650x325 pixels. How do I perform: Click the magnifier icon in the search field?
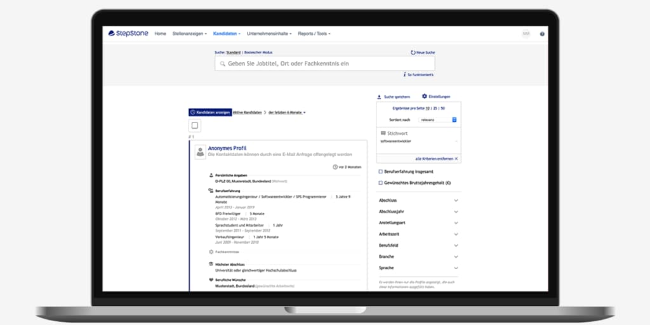(223, 64)
